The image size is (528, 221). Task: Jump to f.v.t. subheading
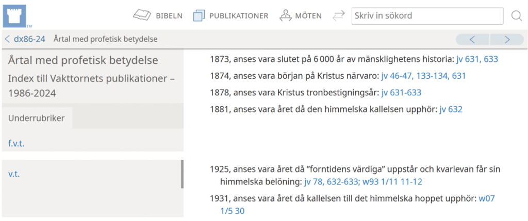point(16,143)
